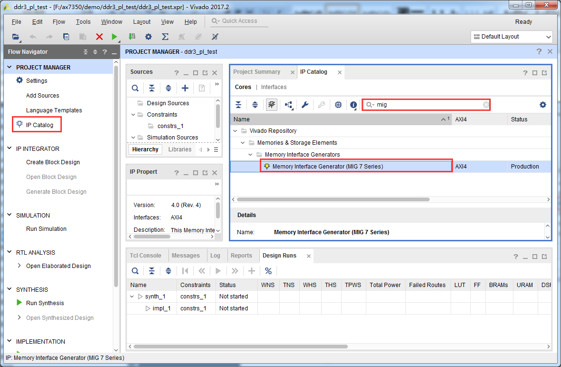Click the Design Runs percent icon
The height and width of the screenshot is (367, 561).
pyautogui.click(x=268, y=271)
